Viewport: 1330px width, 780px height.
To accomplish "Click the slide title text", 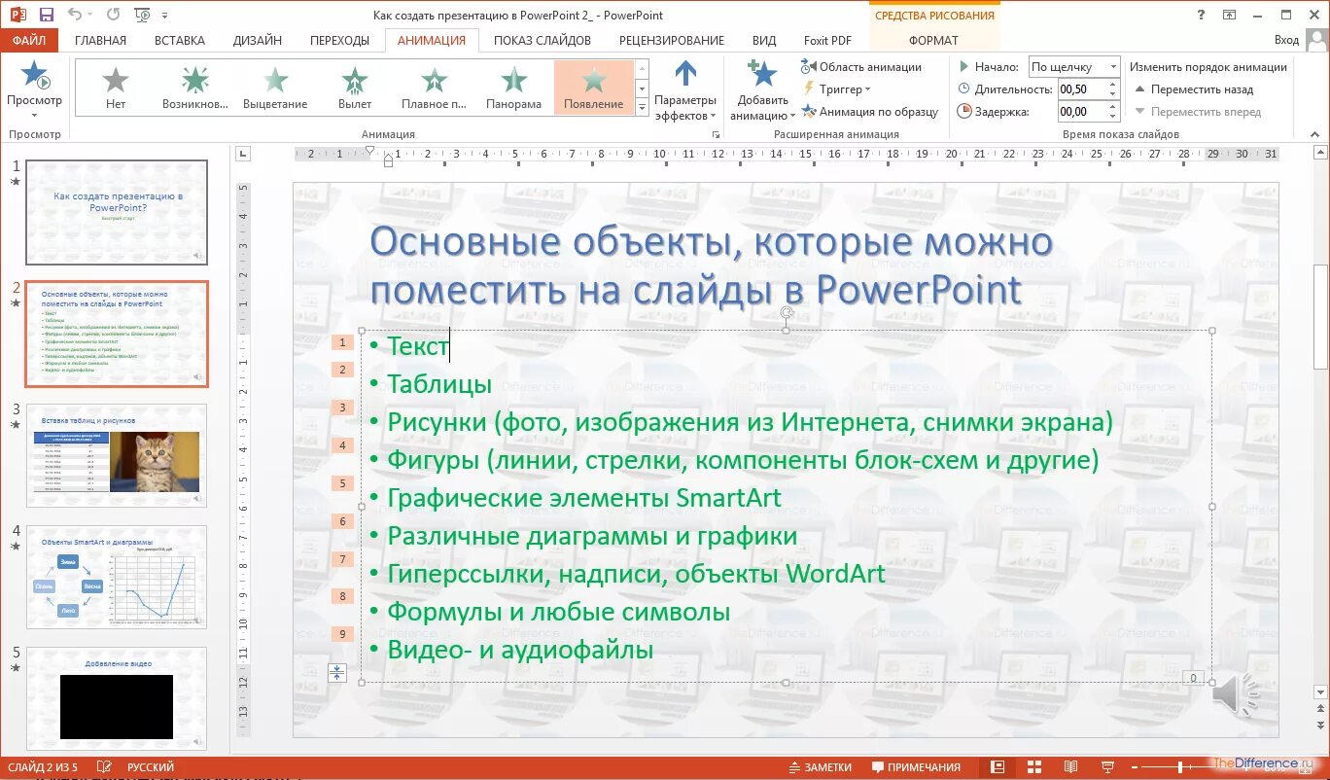I will [712, 265].
